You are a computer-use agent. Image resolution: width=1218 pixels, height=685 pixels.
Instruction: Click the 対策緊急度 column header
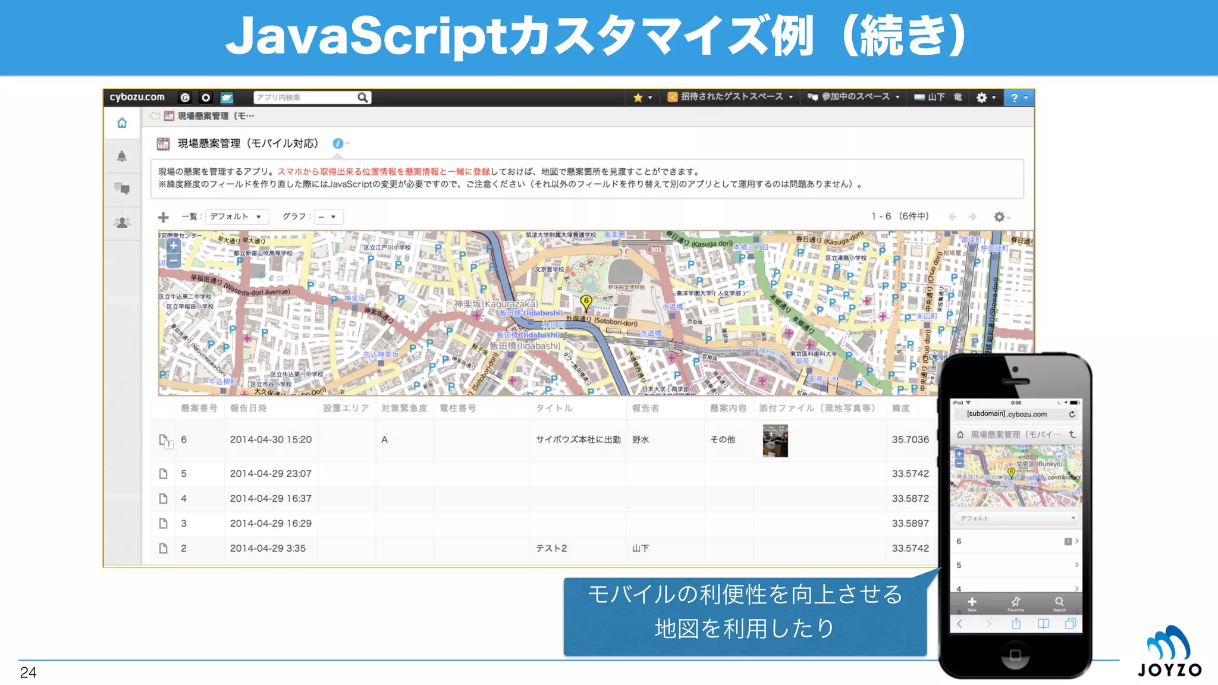[404, 408]
